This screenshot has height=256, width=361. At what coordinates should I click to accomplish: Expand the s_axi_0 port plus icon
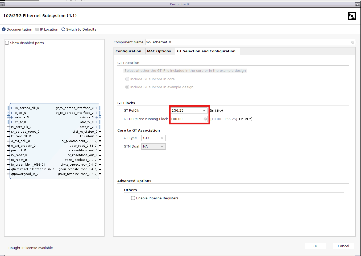coord(12,113)
